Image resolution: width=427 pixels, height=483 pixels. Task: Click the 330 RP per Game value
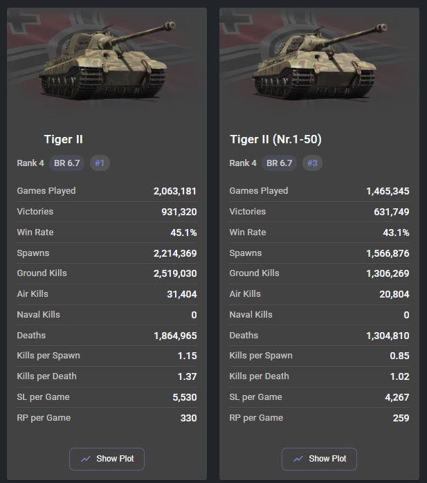click(188, 418)
